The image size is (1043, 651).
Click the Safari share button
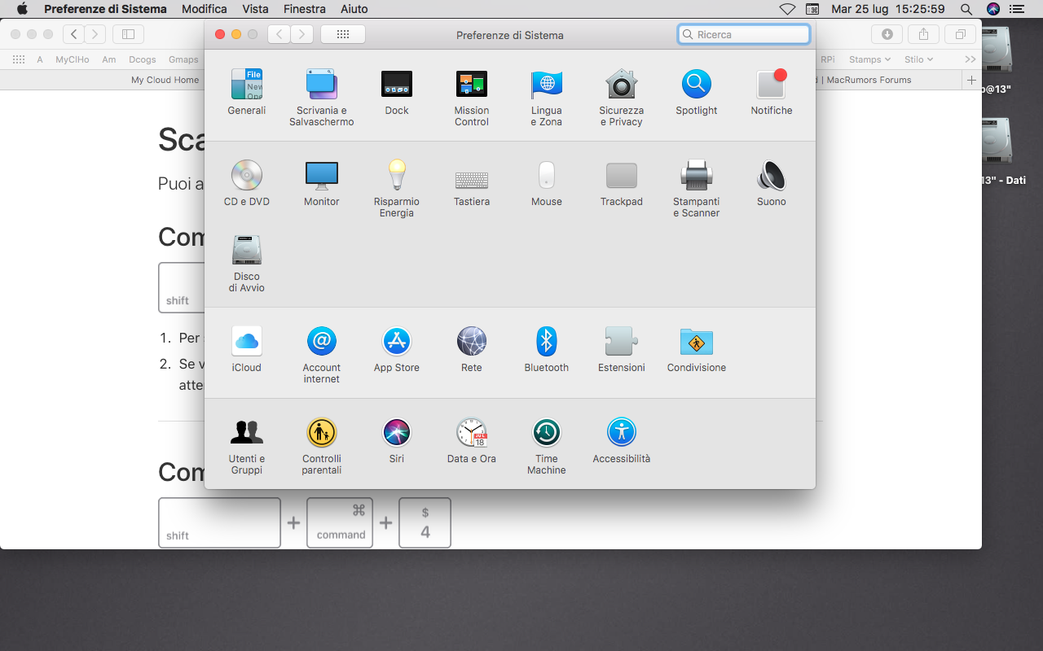click(923, 34)
